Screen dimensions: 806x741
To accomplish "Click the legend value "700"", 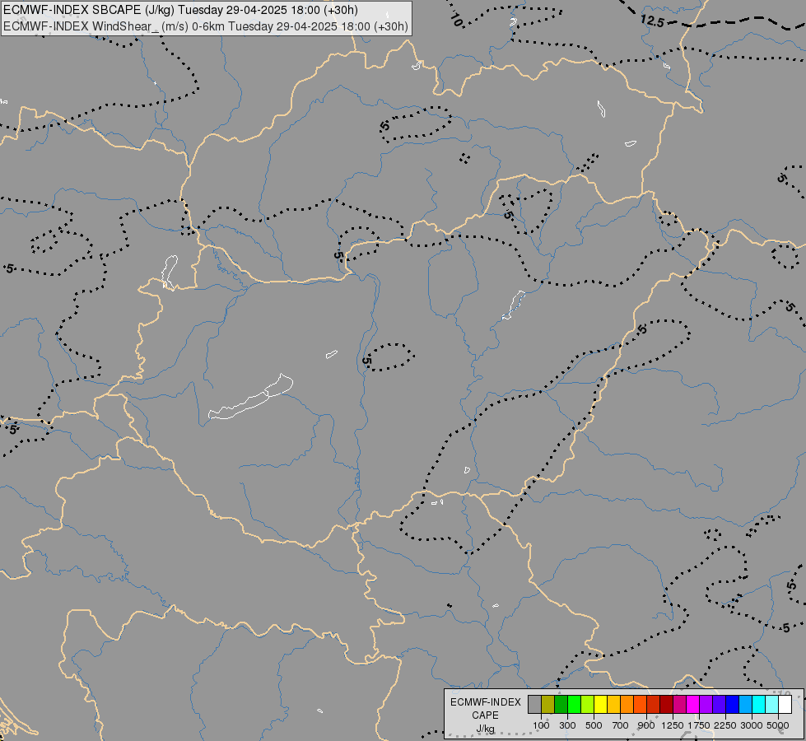I will click(x=621, y=725).
